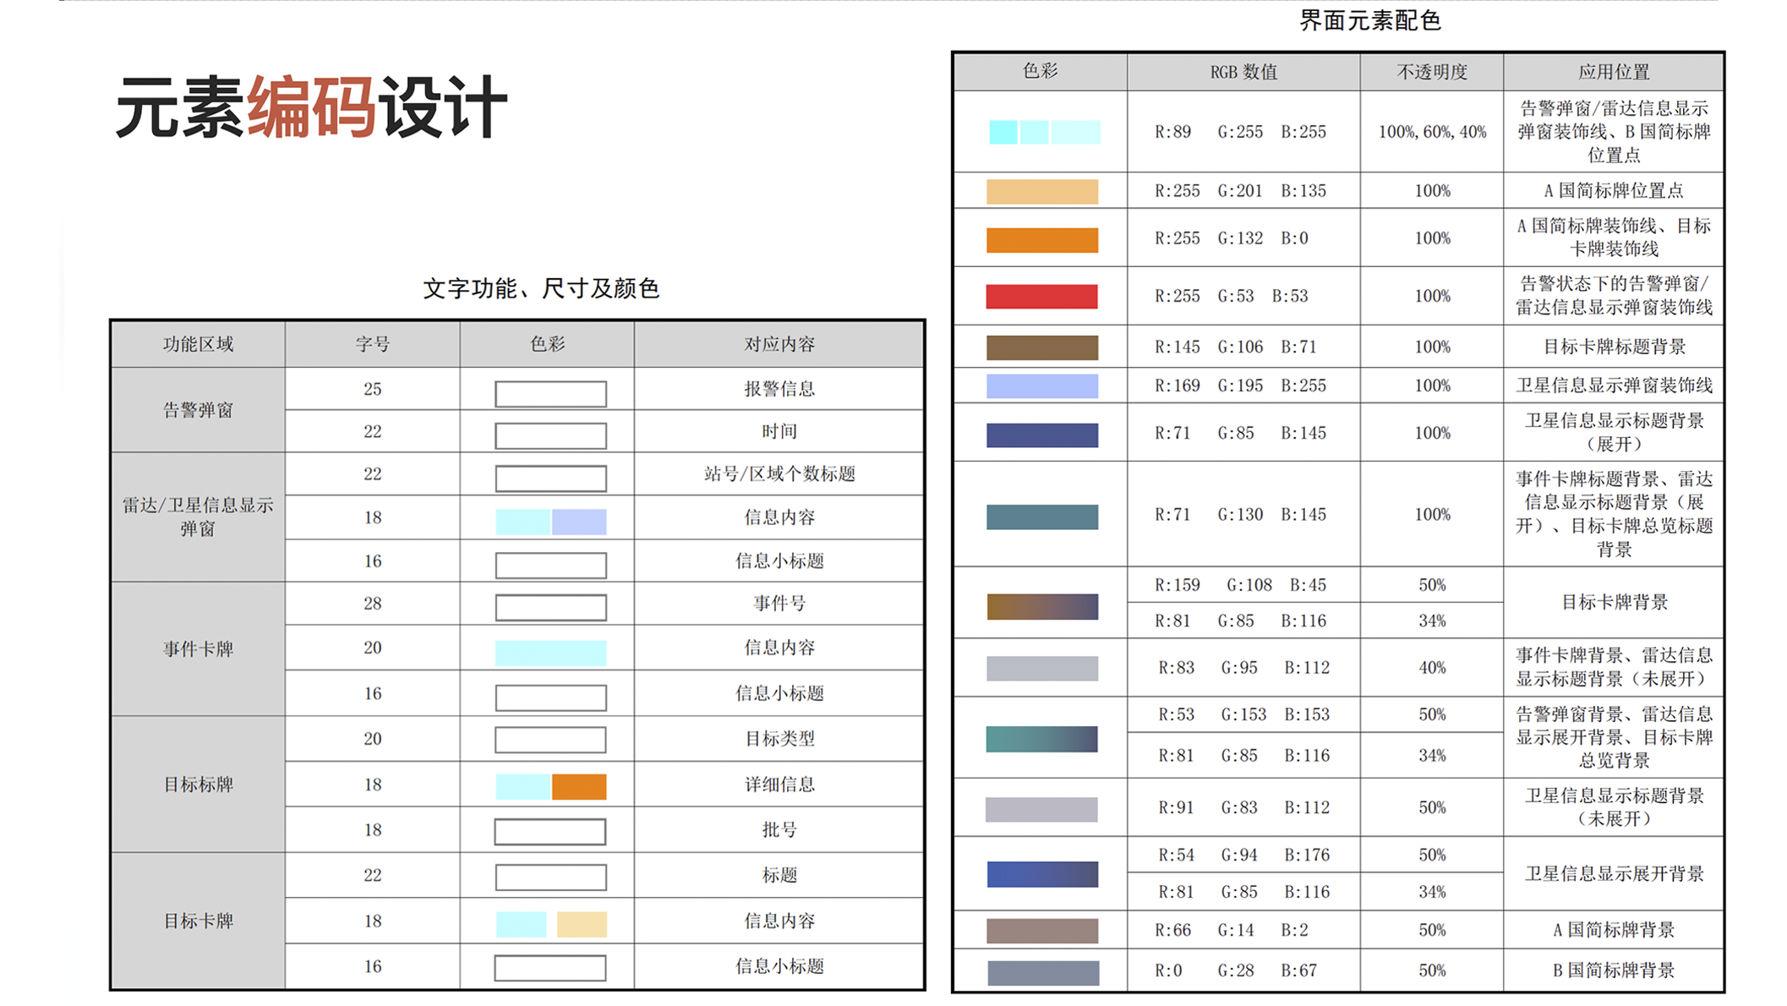Click the font size 25 cell

click(372, 389)
